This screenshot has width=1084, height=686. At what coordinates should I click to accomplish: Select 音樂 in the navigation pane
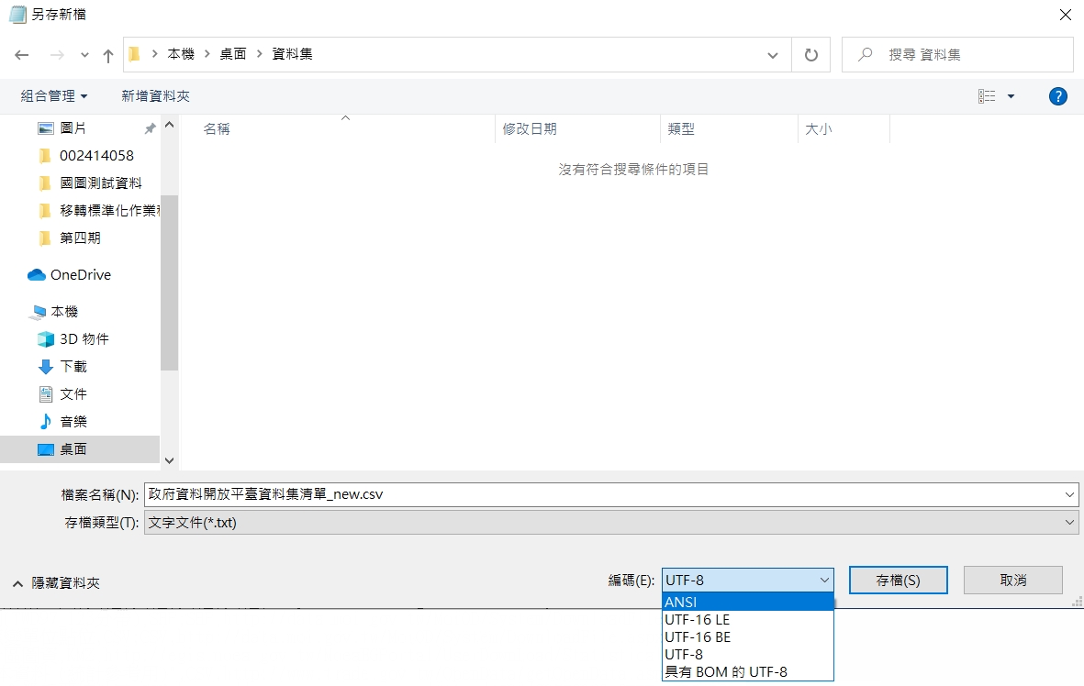[73, 422]
